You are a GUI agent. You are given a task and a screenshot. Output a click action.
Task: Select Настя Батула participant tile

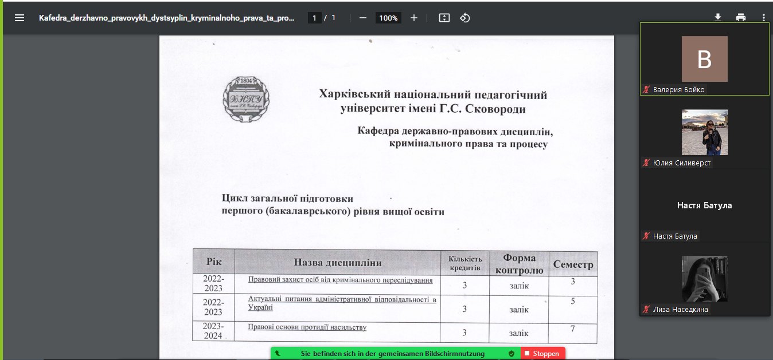(x=704, y=205)
